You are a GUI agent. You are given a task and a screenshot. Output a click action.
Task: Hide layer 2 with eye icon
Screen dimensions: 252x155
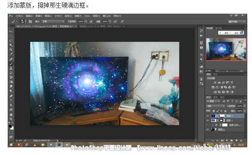[208, 116]
